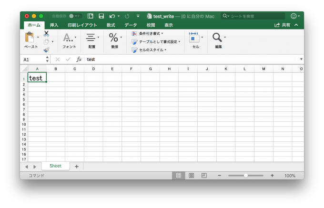Click the Share button
324x208 pixels.
coord(282,25)
